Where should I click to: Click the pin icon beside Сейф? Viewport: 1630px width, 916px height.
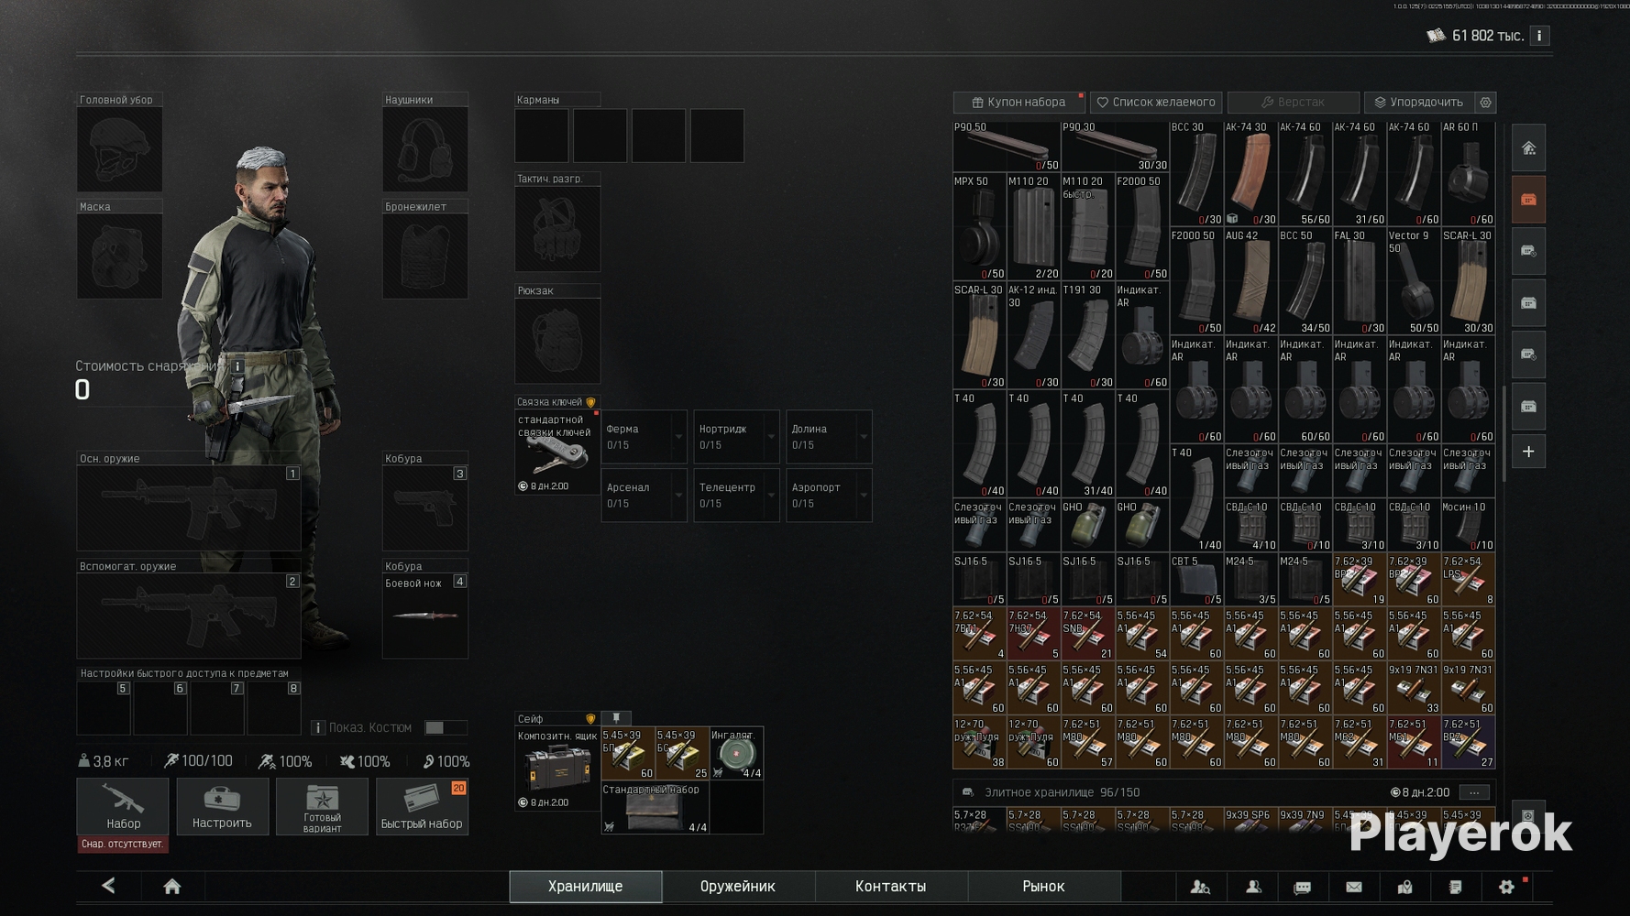(x=616, y=718)
